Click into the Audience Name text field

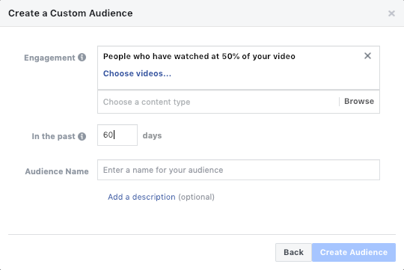(x=239, y=170)
